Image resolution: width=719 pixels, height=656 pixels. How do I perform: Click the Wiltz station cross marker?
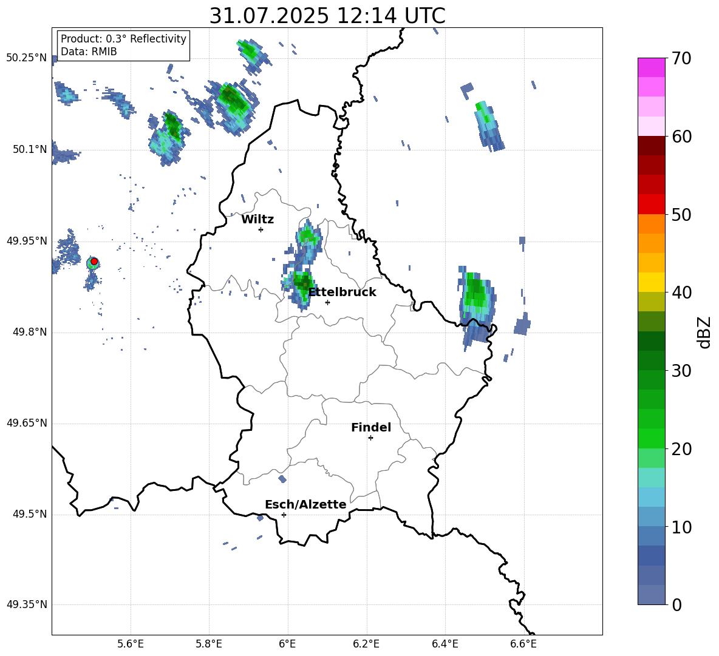[x=261, y=229]
